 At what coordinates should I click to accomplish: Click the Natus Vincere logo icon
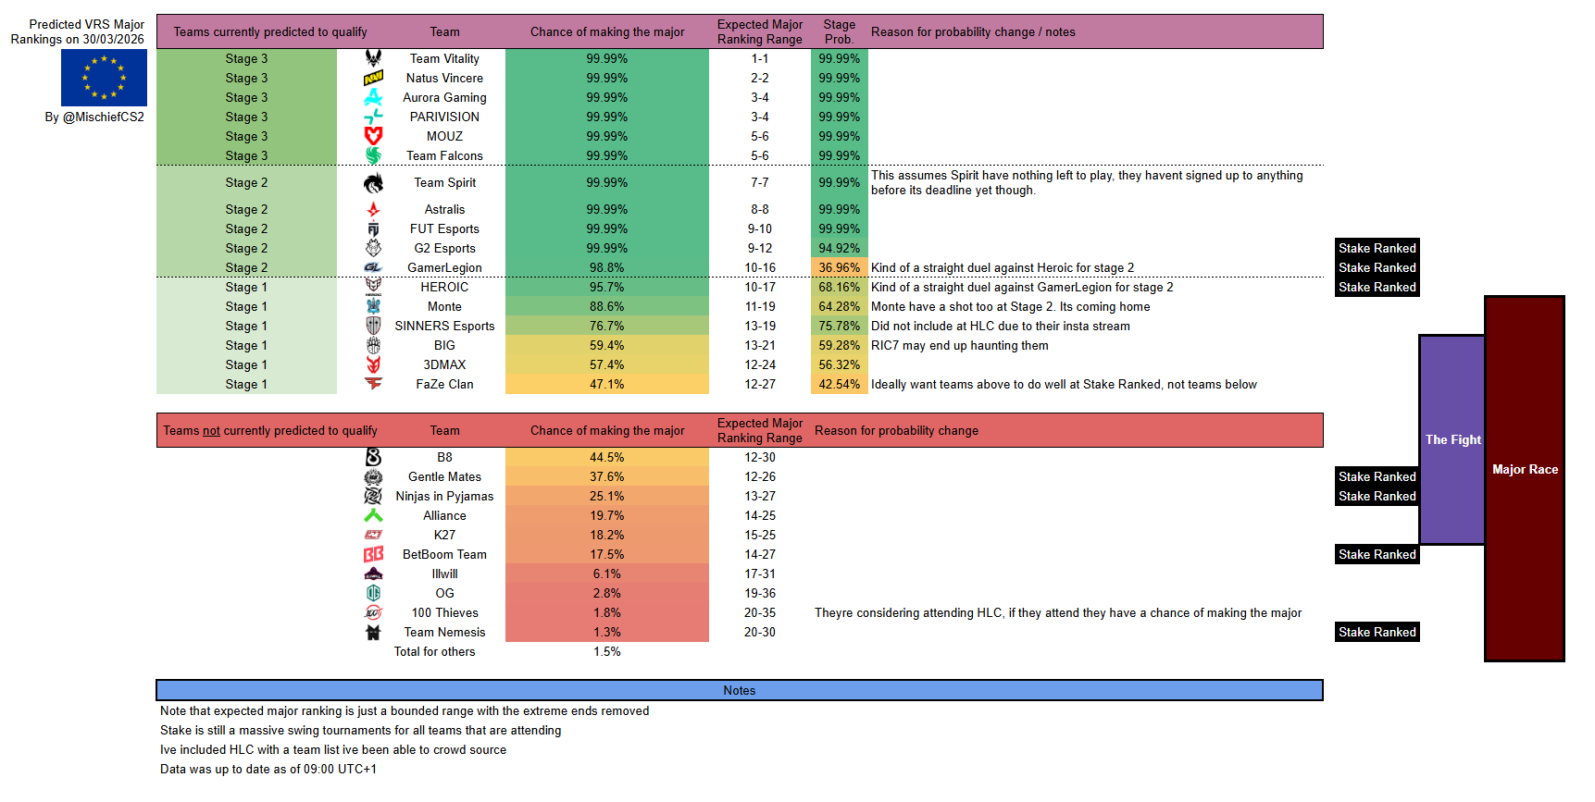coord(373,78)
